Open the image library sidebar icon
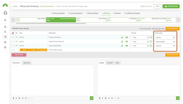 tap(5, 42)
